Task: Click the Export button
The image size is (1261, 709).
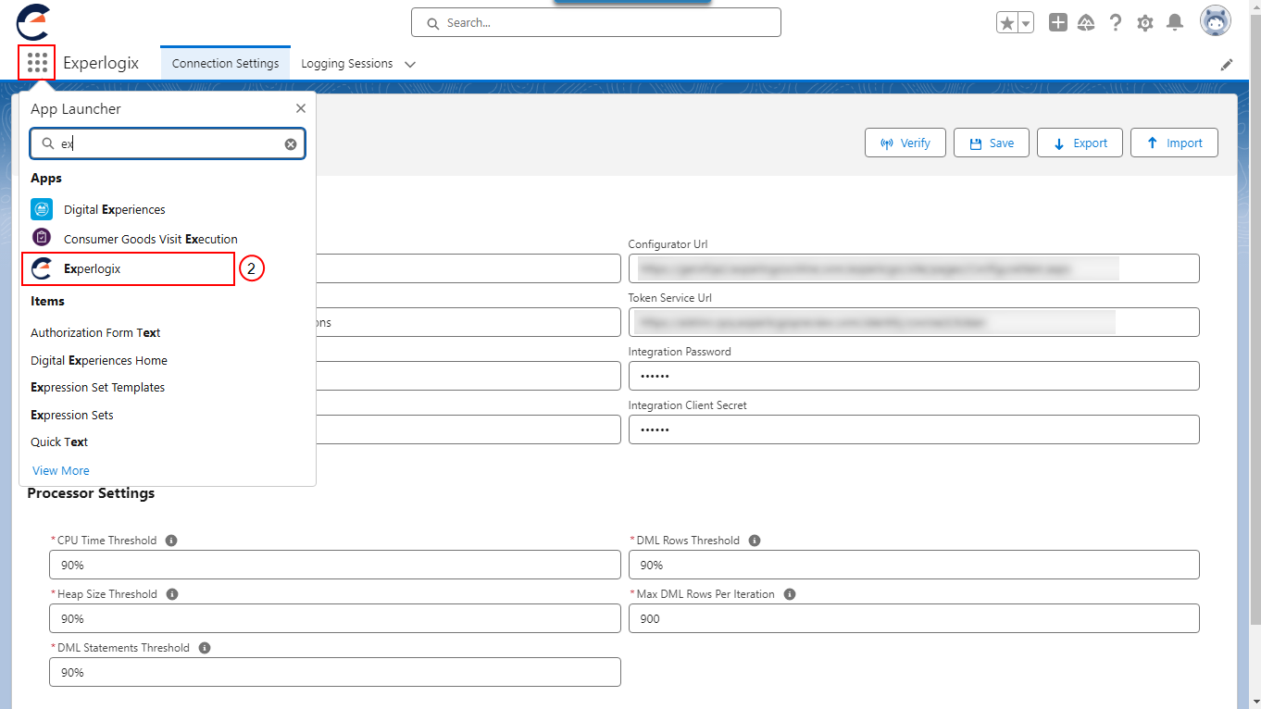Action: point(1080,143)
